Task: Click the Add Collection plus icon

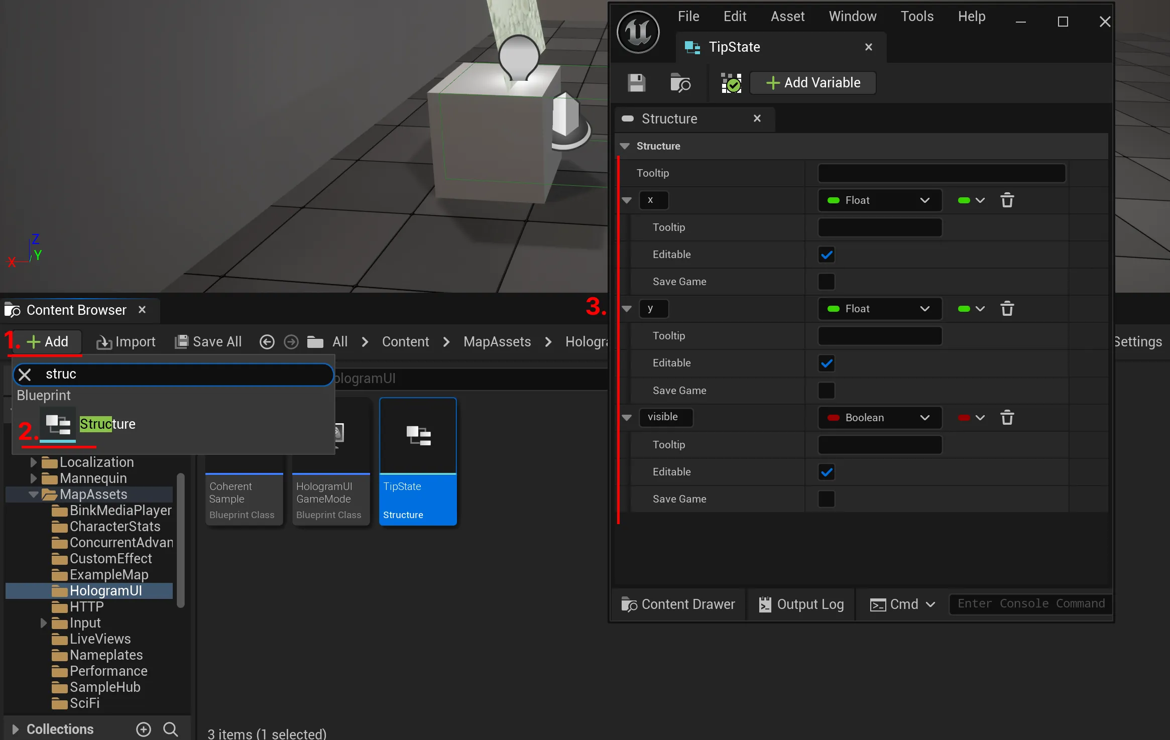Action: pyautogui.click(x=144, y=729)
